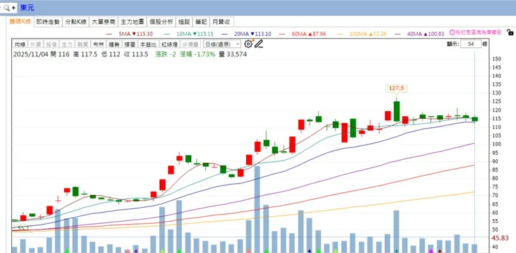Click the magnifier search icon
The image size is (516, 253).
[6, 8]
